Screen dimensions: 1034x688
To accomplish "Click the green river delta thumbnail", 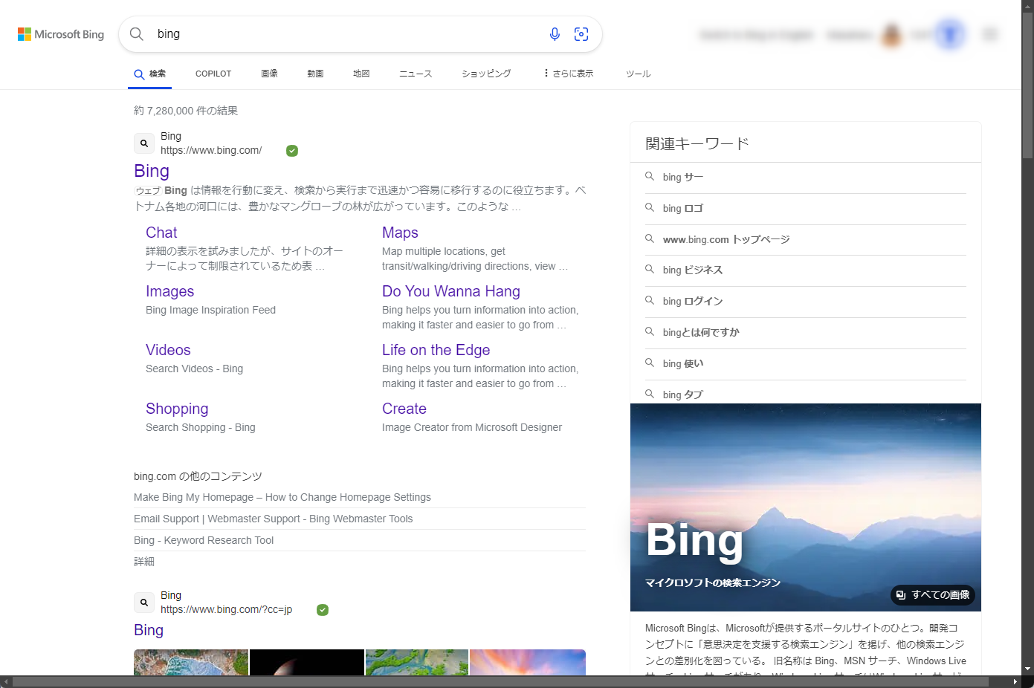I will coord(417,662).
